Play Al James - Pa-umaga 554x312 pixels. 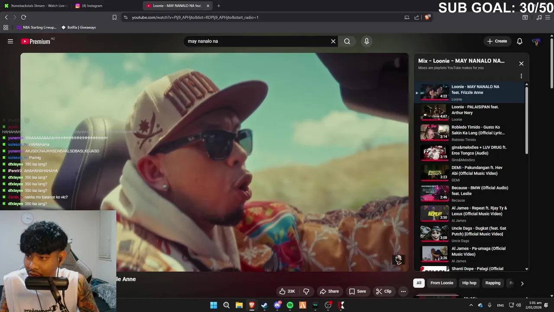click(x=469, y=254)
